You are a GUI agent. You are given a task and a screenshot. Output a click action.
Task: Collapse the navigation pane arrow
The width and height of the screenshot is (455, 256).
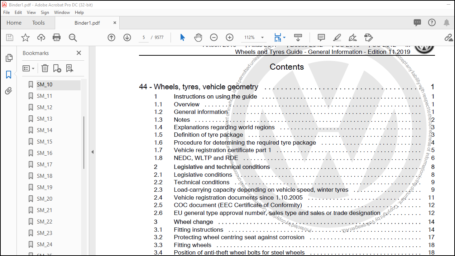coord(92,152)
